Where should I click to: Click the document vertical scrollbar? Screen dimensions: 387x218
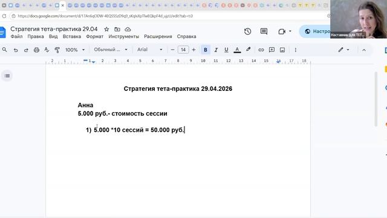376,99
